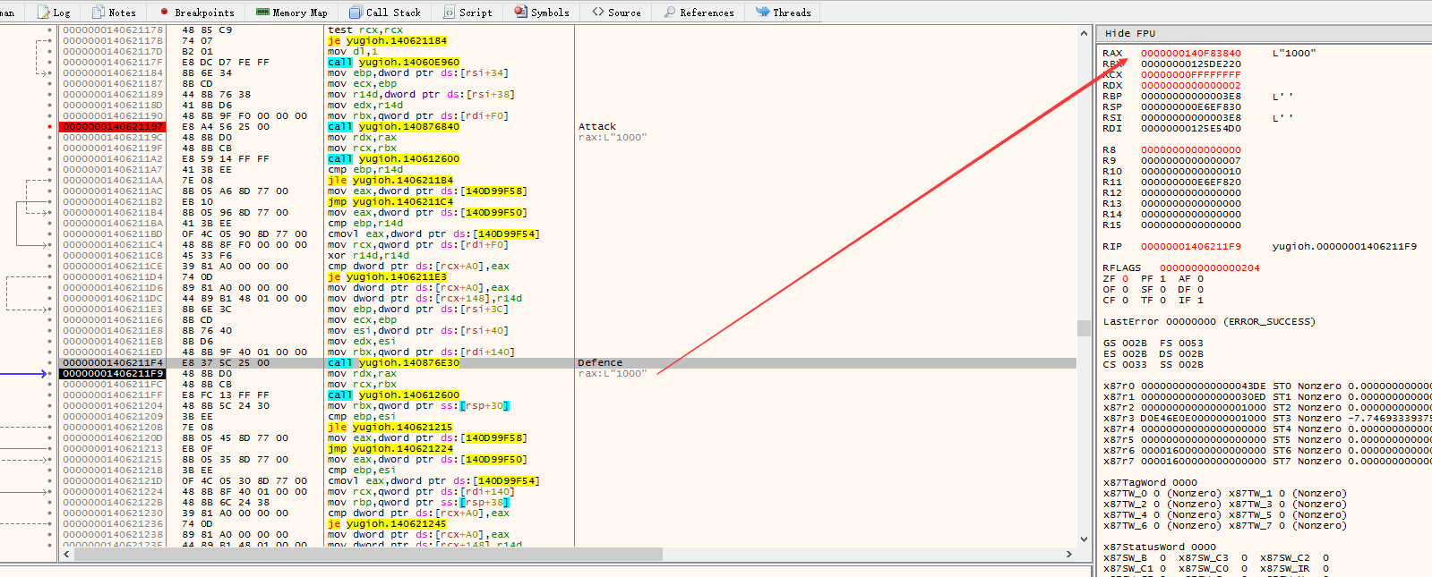Image resolution: width=1432 pixels, height=577 pixels.
Task: Select the x87TagWord 0000 entry
Action: tap(1150, 483)
